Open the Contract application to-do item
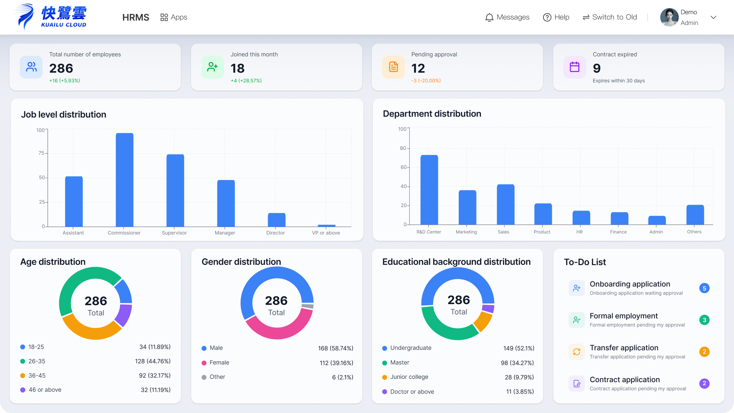 pyautogui.click(x=639, y=384)
